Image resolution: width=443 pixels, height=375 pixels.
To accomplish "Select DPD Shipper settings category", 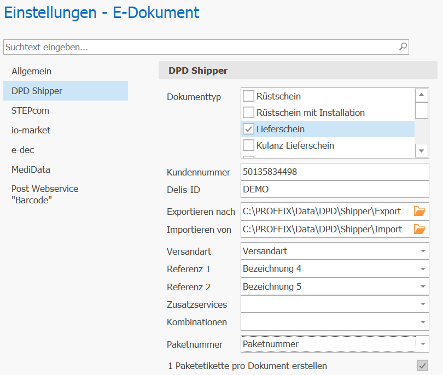I will pos(66,91).
